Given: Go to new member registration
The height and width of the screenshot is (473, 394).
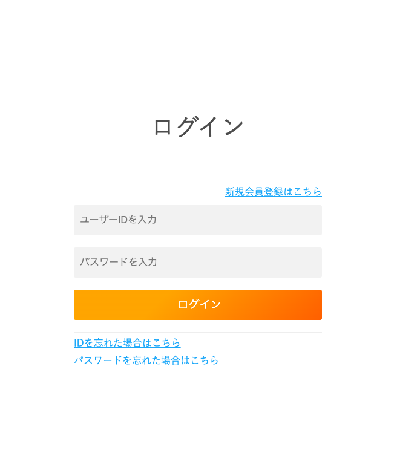Looking at the screenshot, I should click(273, 192).
